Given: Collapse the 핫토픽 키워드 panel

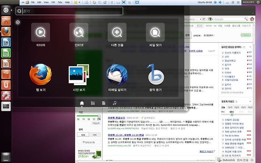Looking at the screenshot, I should click(x=250, y=101).
